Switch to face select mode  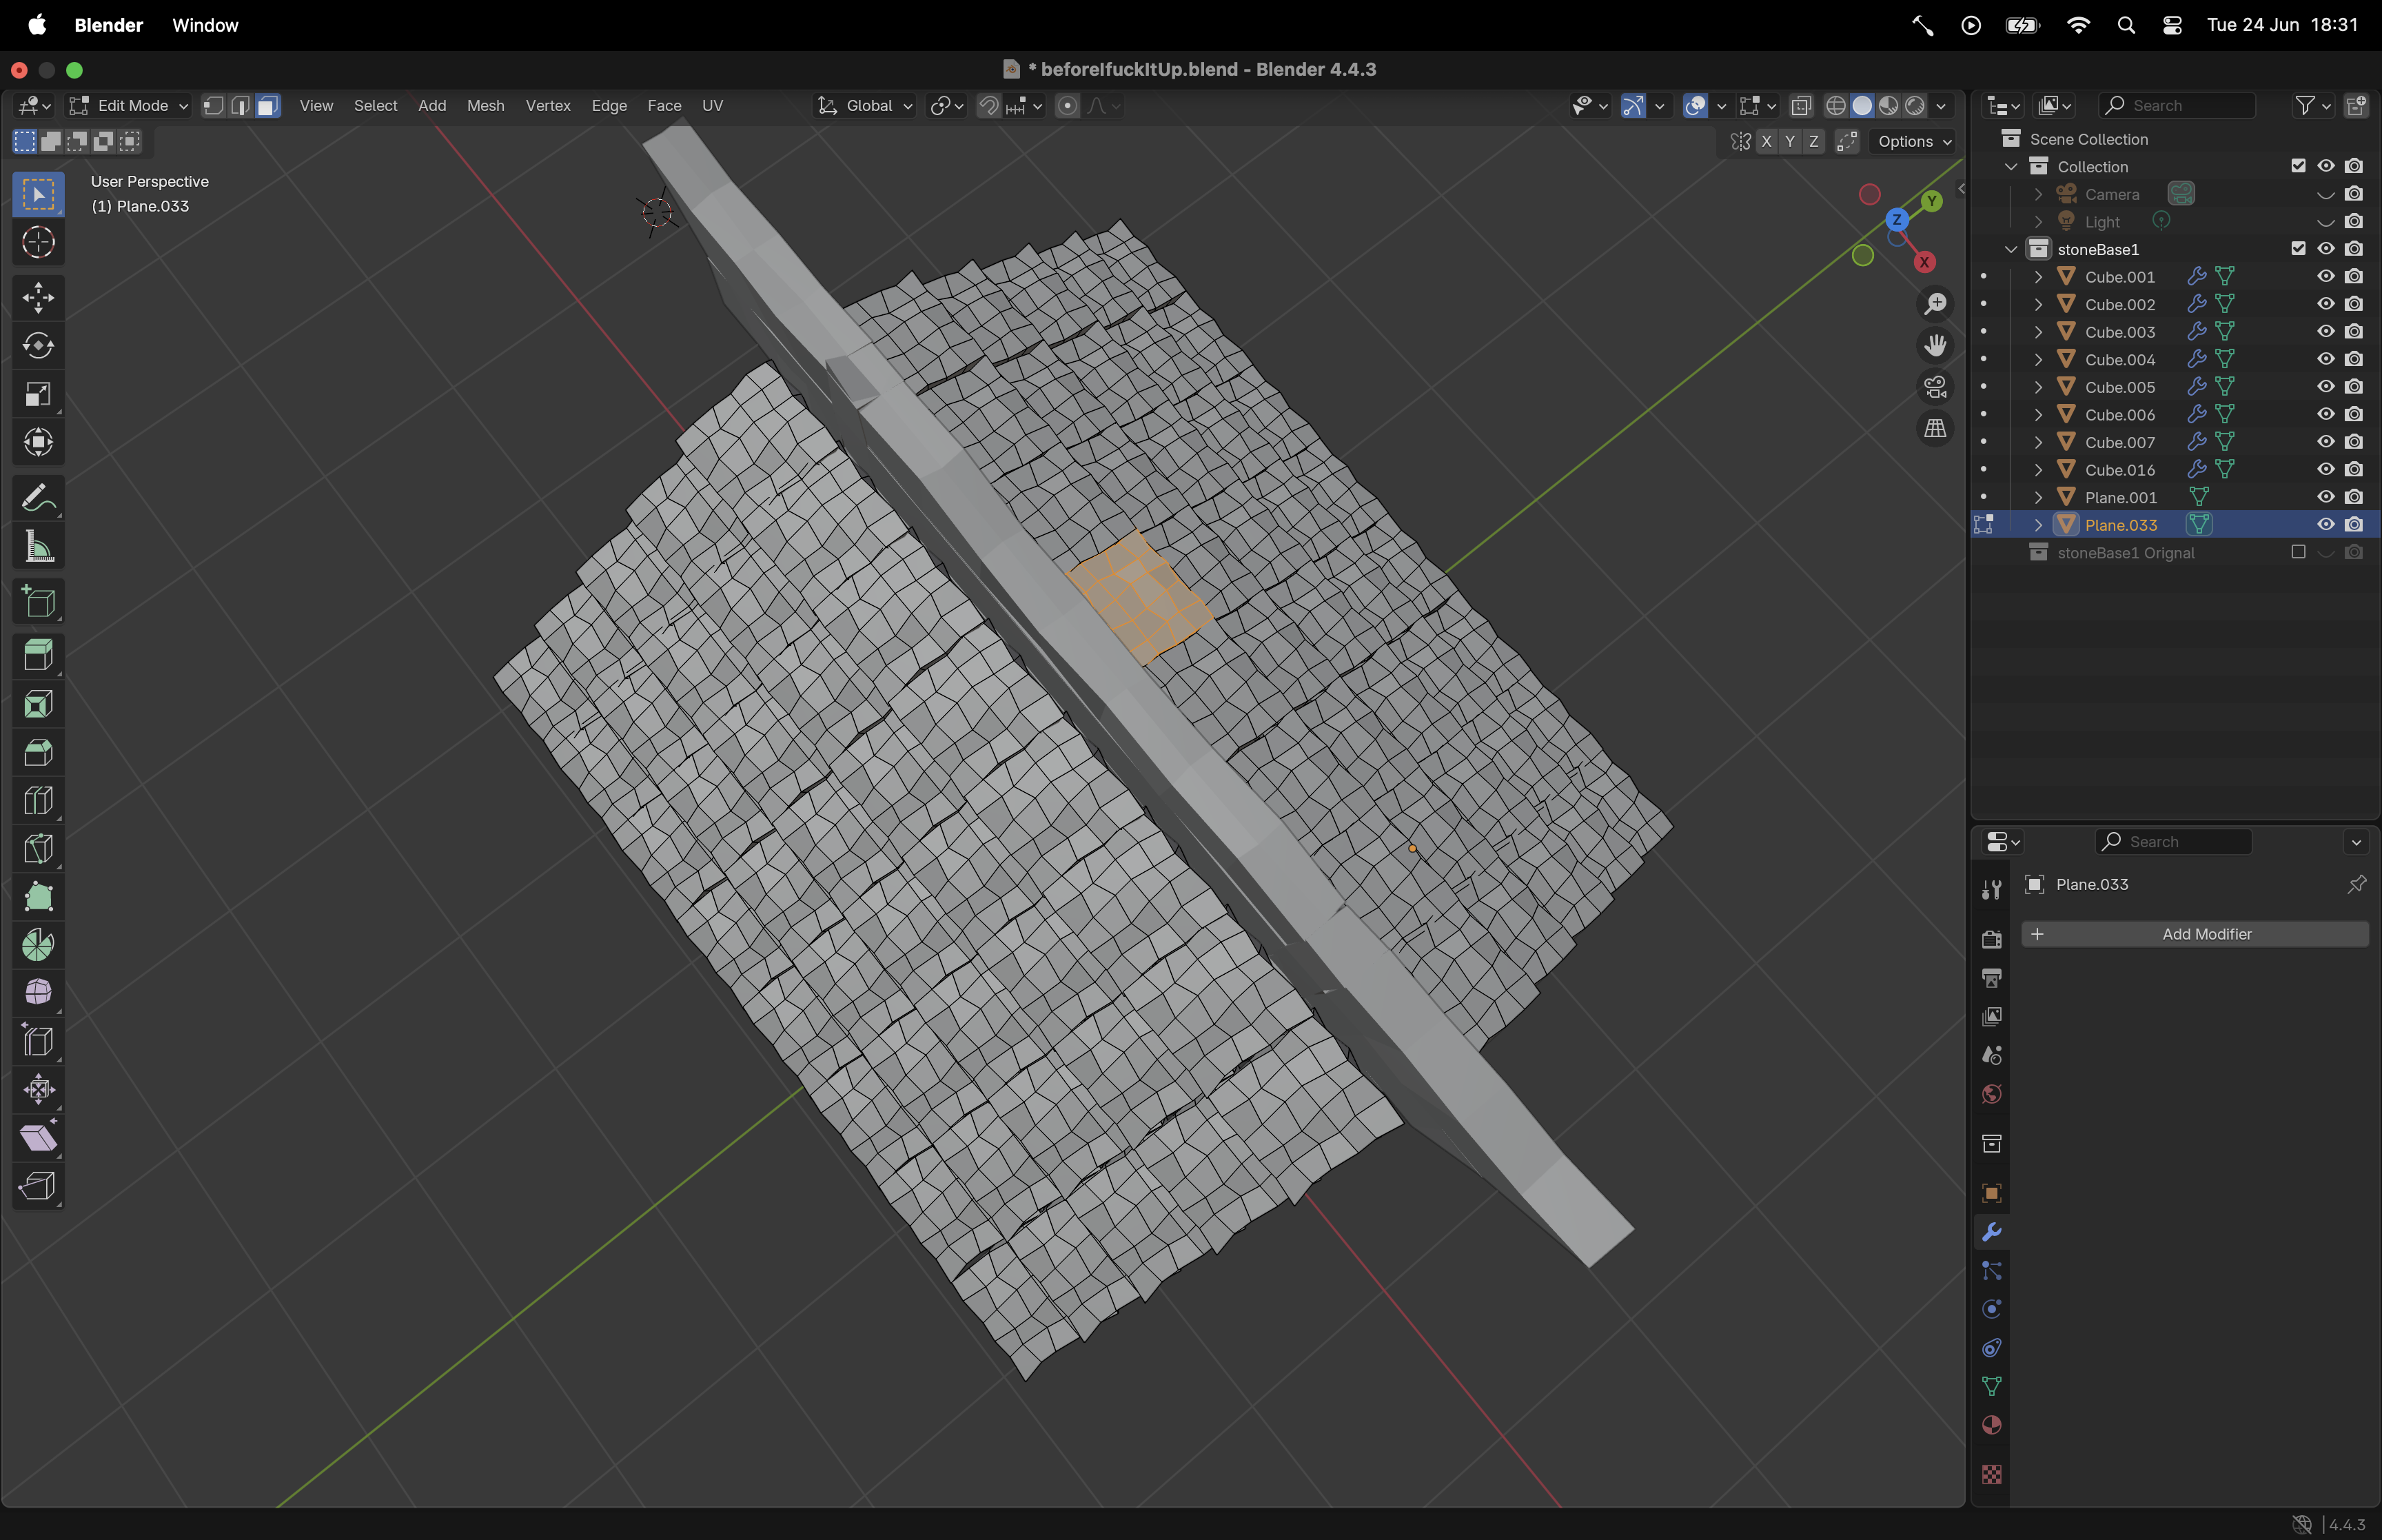(268, 106)
